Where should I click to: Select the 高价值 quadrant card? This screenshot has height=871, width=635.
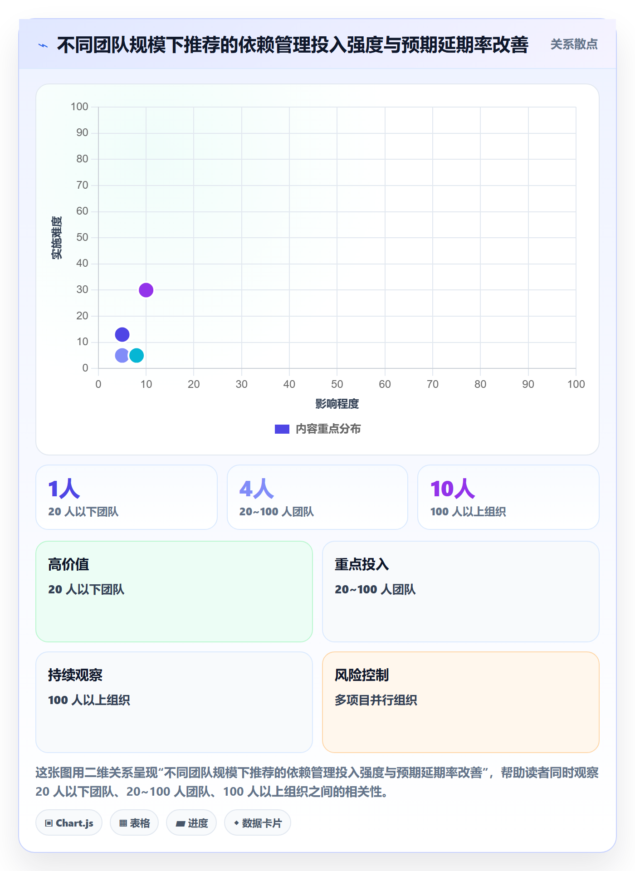click(174, 592)
